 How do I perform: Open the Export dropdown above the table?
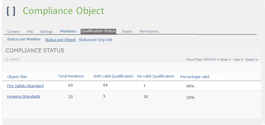pyautogui.click(x=251, y=60)
